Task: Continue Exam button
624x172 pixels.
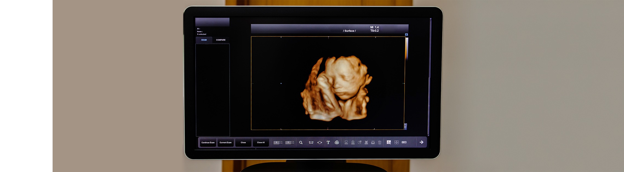Action: 208,143
